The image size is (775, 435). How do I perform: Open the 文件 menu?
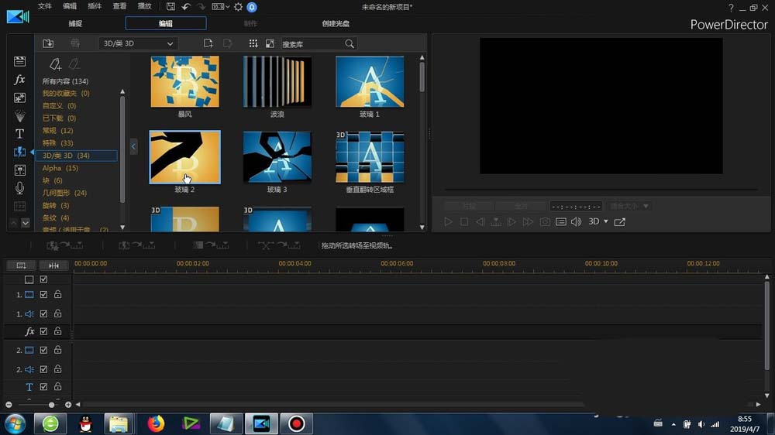pyautogui.click(x=44, y=6)
